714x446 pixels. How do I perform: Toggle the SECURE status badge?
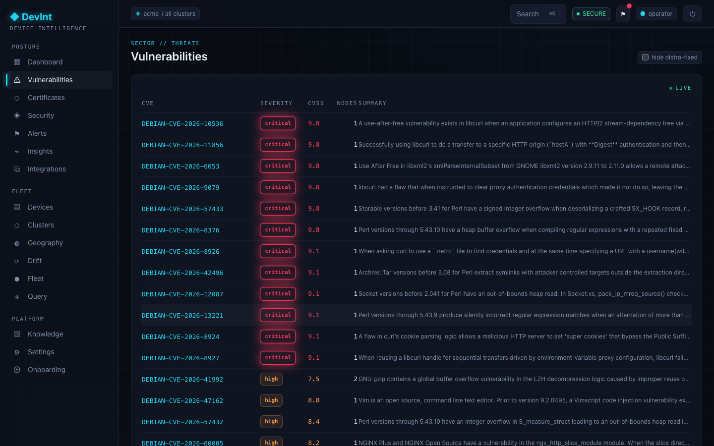click(x=591, y=14)
